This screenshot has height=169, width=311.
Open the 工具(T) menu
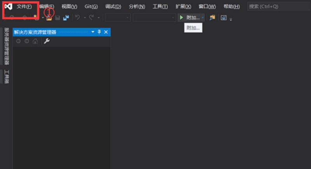coord(160,7)
